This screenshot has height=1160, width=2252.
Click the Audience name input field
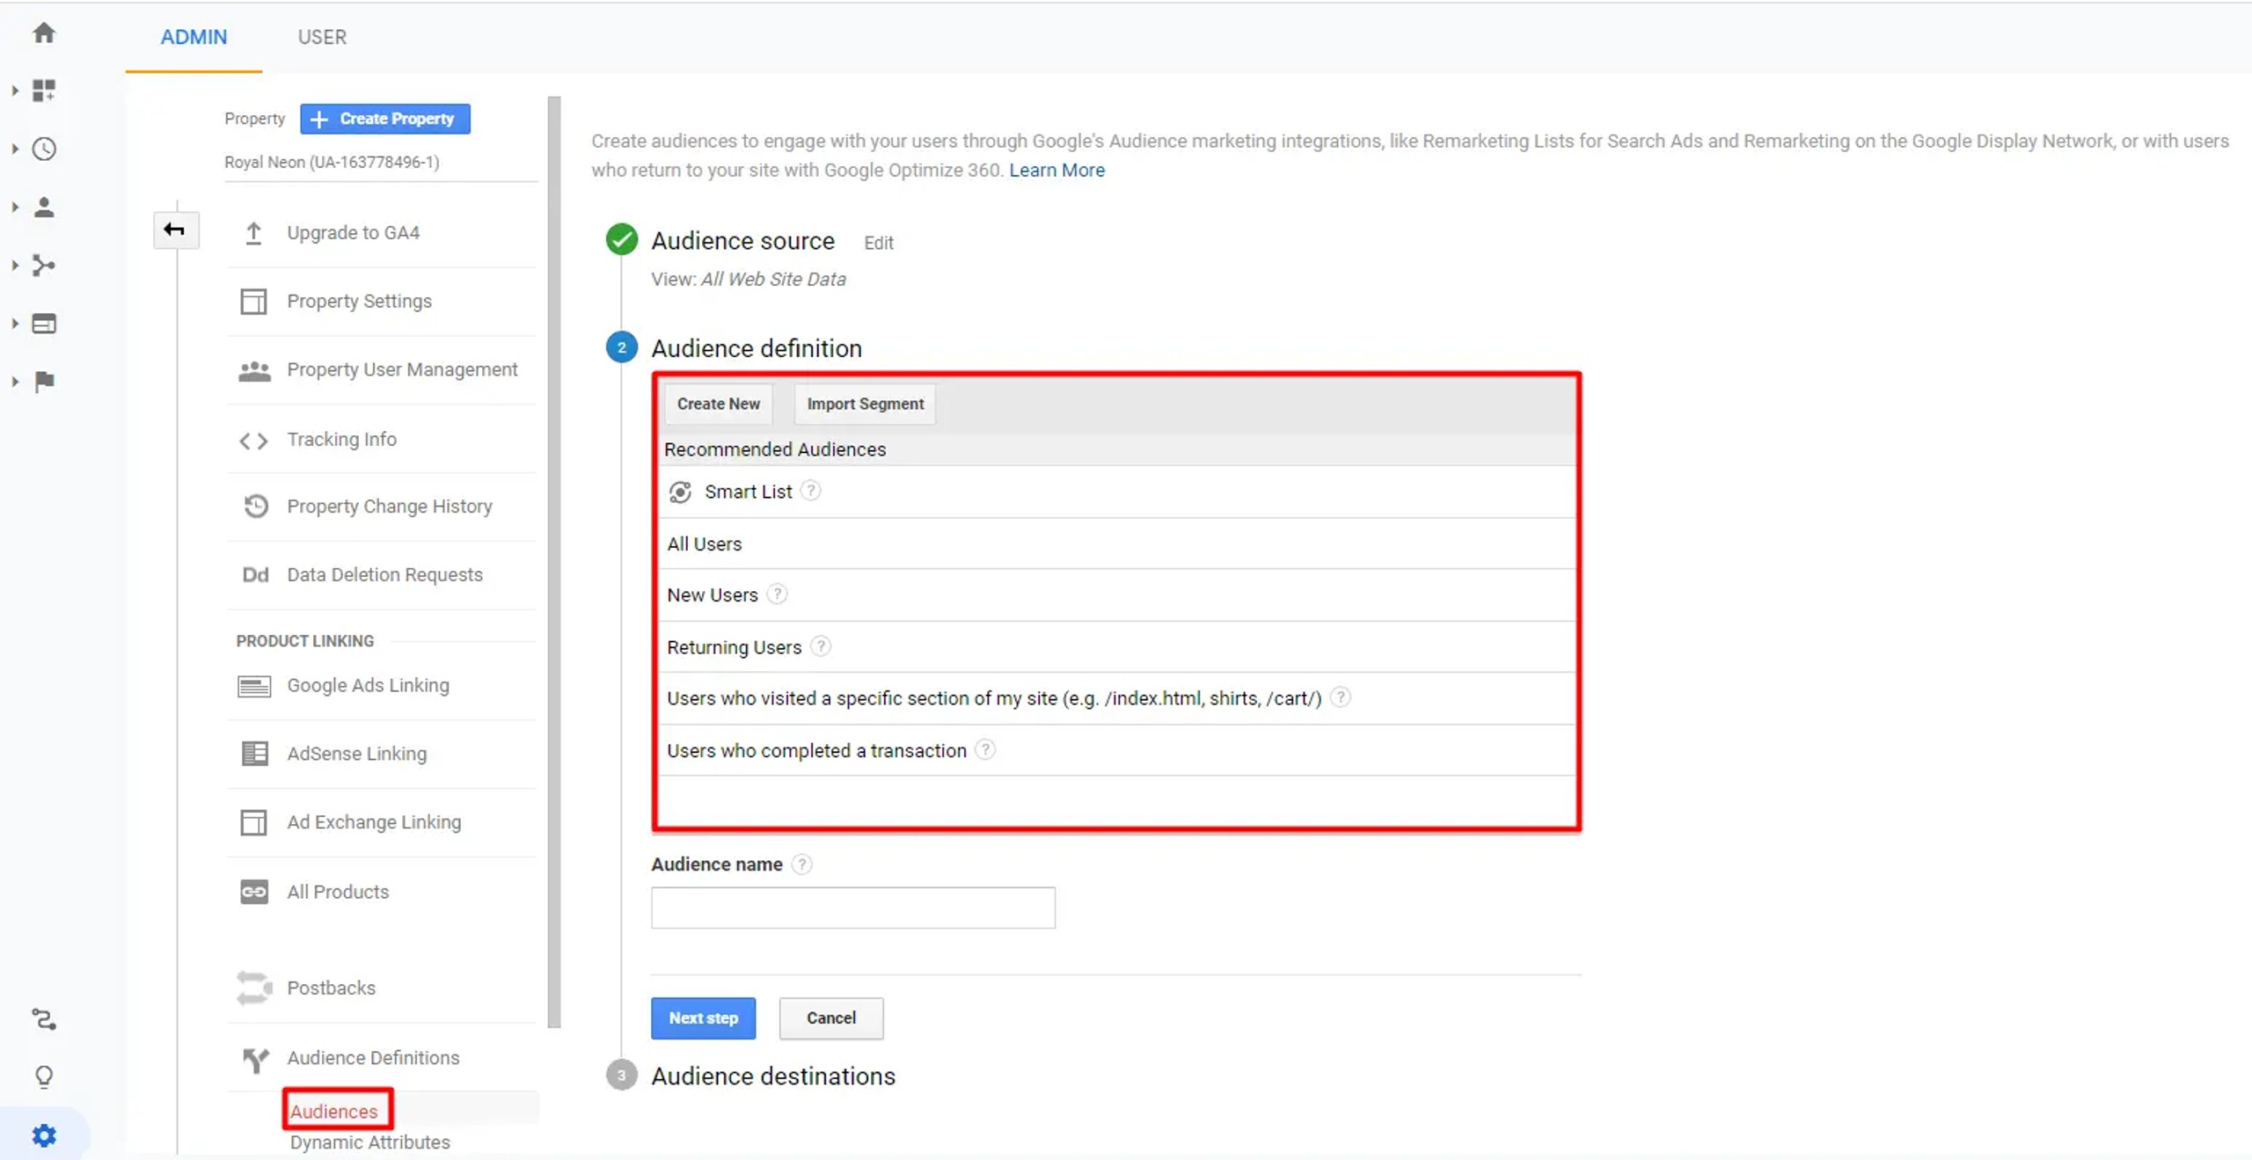852,908
